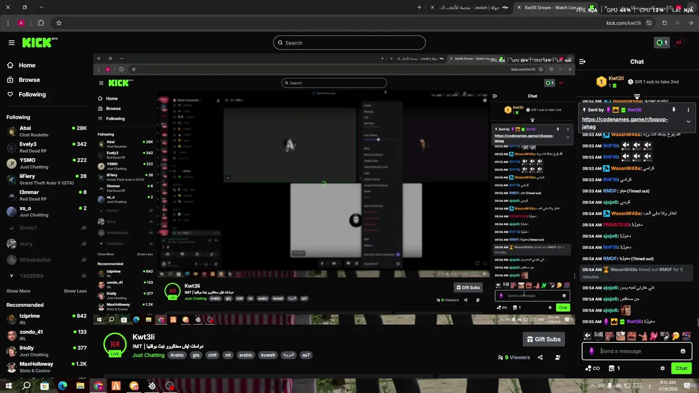Open a new browser tab with plus
This screenshot has height=393, width=699.
pos(419,8)
